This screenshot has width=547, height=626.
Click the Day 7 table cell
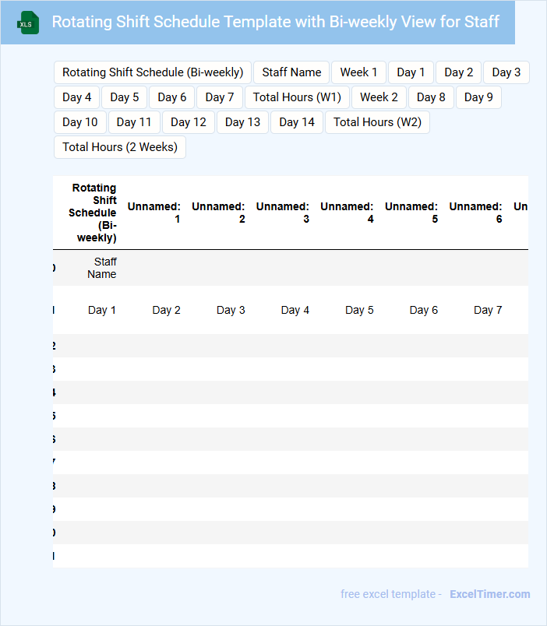[x=488, y=310]
